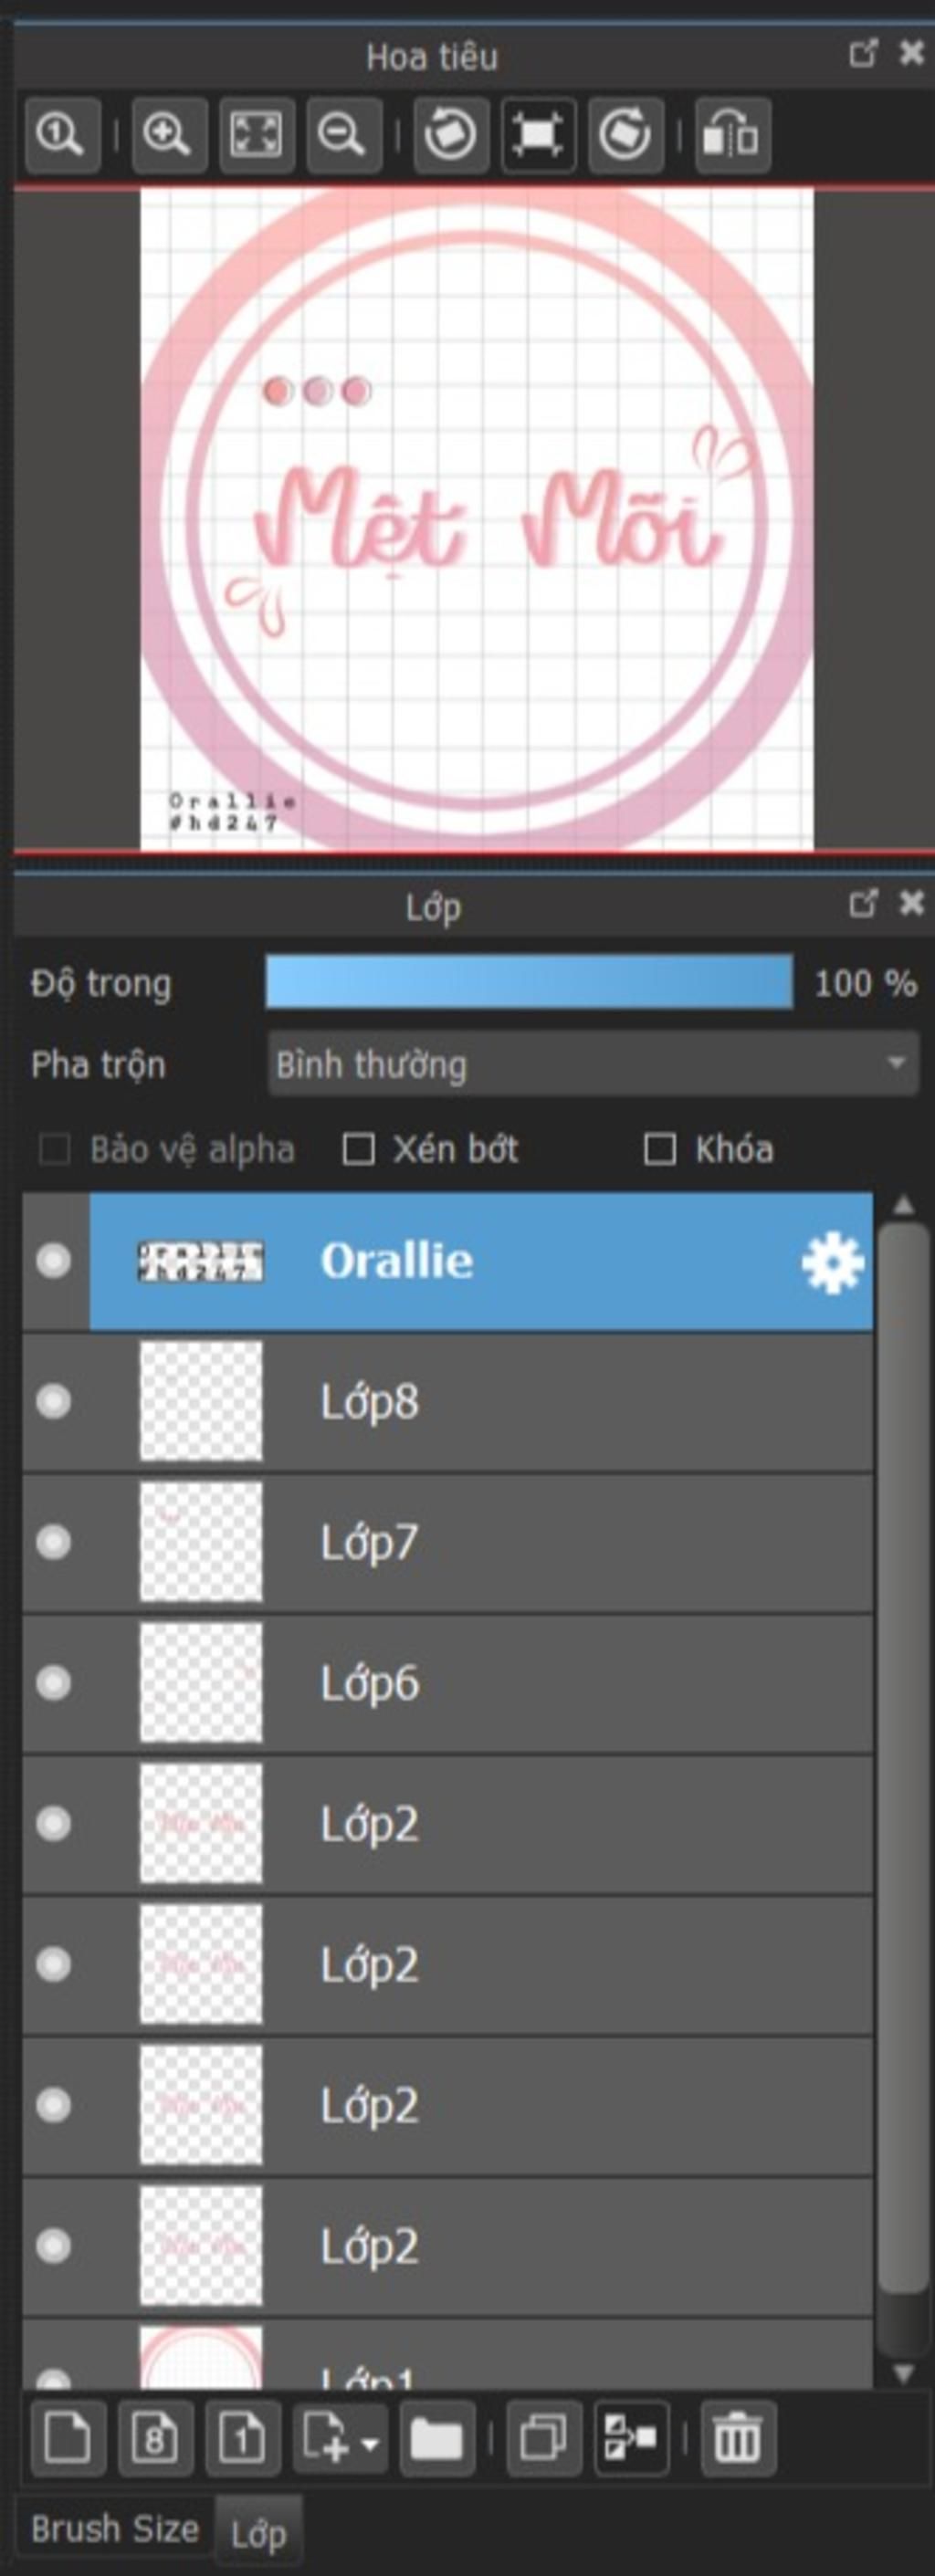Delete layer with trash can icon
935x2576 pixels.
tap(737, 2439)
